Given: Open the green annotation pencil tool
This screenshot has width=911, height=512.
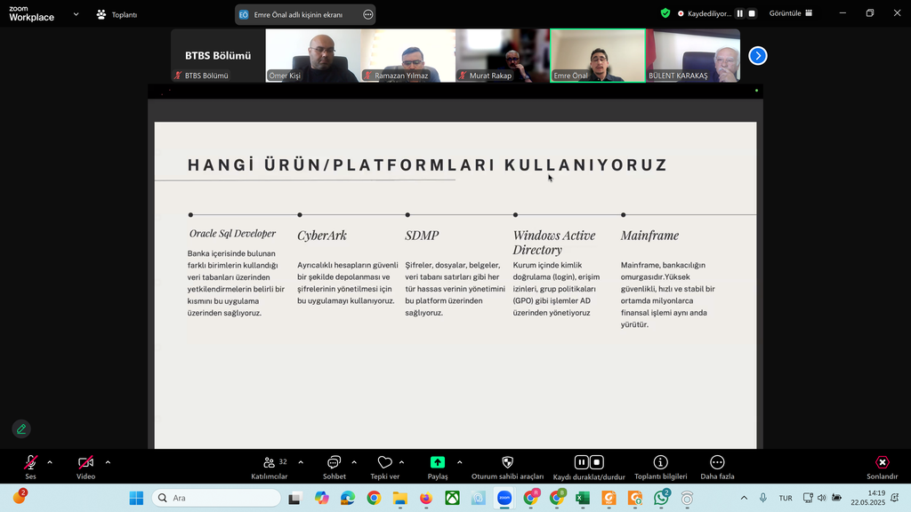Looking at the screenshot, I should 21,429.
